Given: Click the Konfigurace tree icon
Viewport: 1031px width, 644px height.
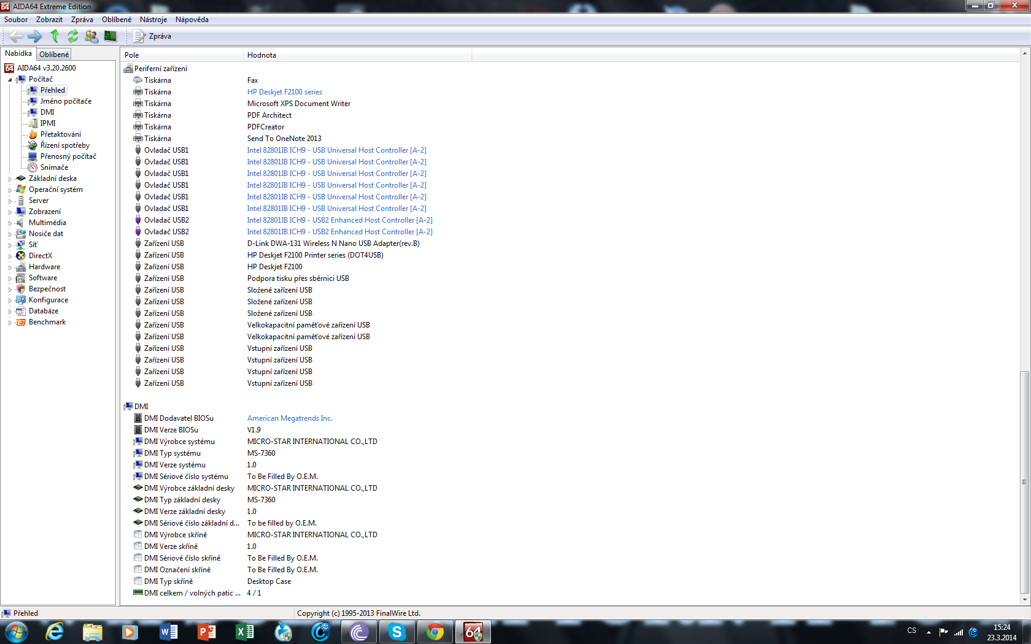Looking at the screenshot, I should click(21, 300).
